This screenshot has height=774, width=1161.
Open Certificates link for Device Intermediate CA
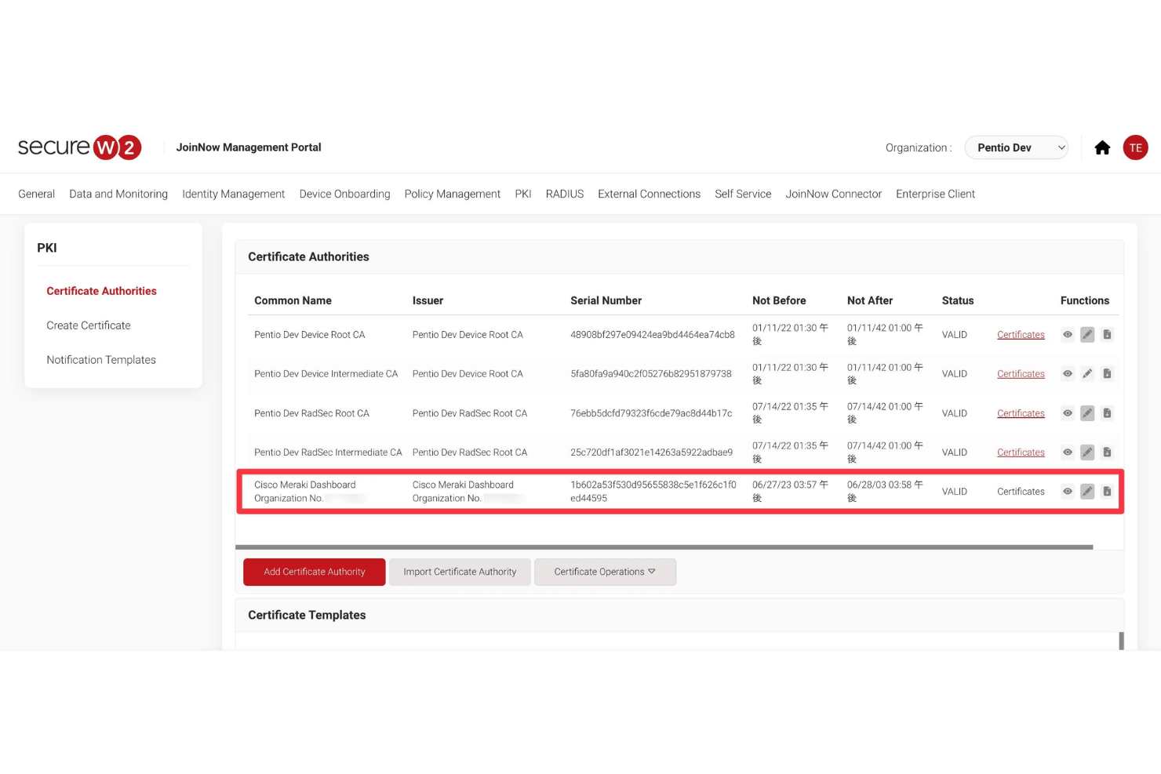pyautogui.click(x=1021, y=374)
